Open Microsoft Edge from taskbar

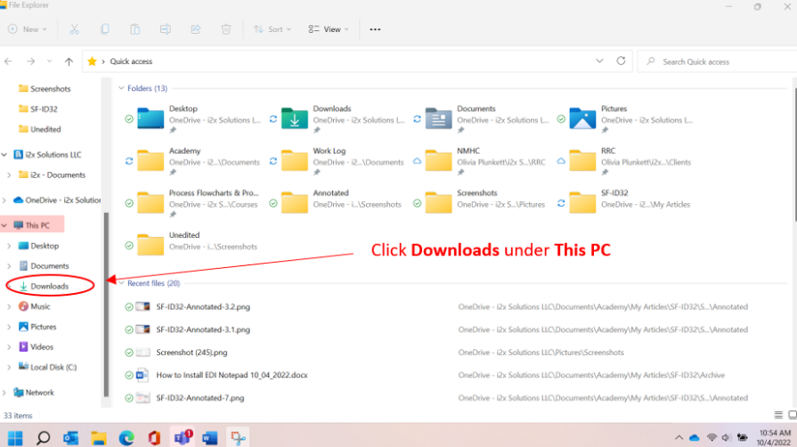tap(126, 438)
